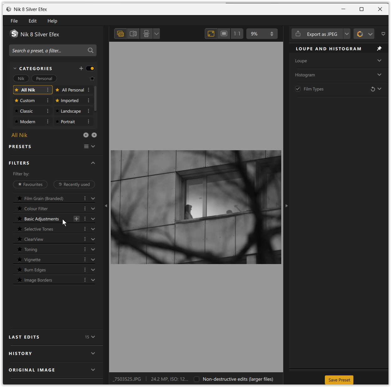
Task: Click the add category plus icon
Action: (81, 68)
